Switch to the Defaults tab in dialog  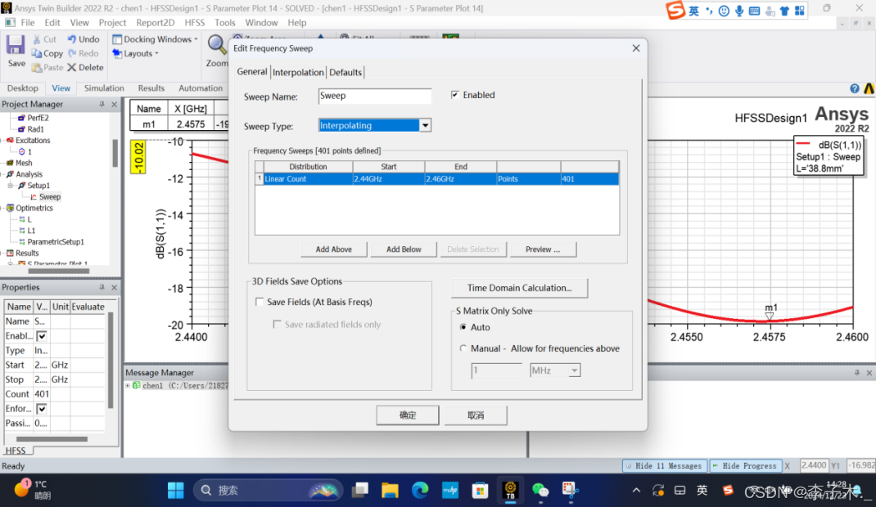[345, 72]
